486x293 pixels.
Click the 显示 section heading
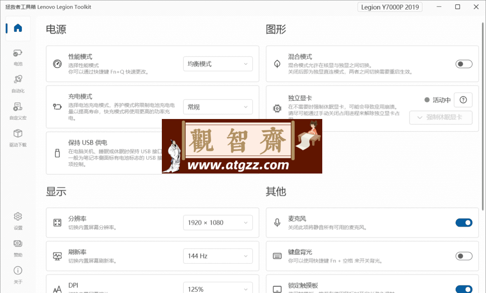(x=56, y=192)
